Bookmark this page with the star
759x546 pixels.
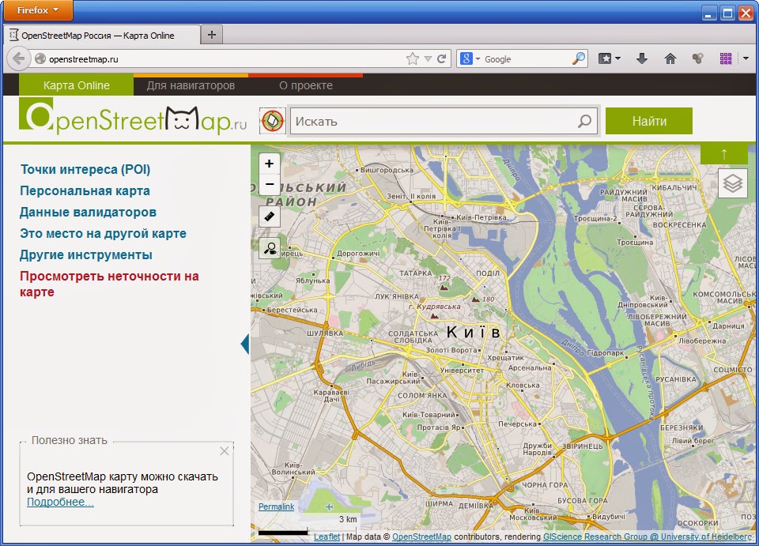coord(412,58)
